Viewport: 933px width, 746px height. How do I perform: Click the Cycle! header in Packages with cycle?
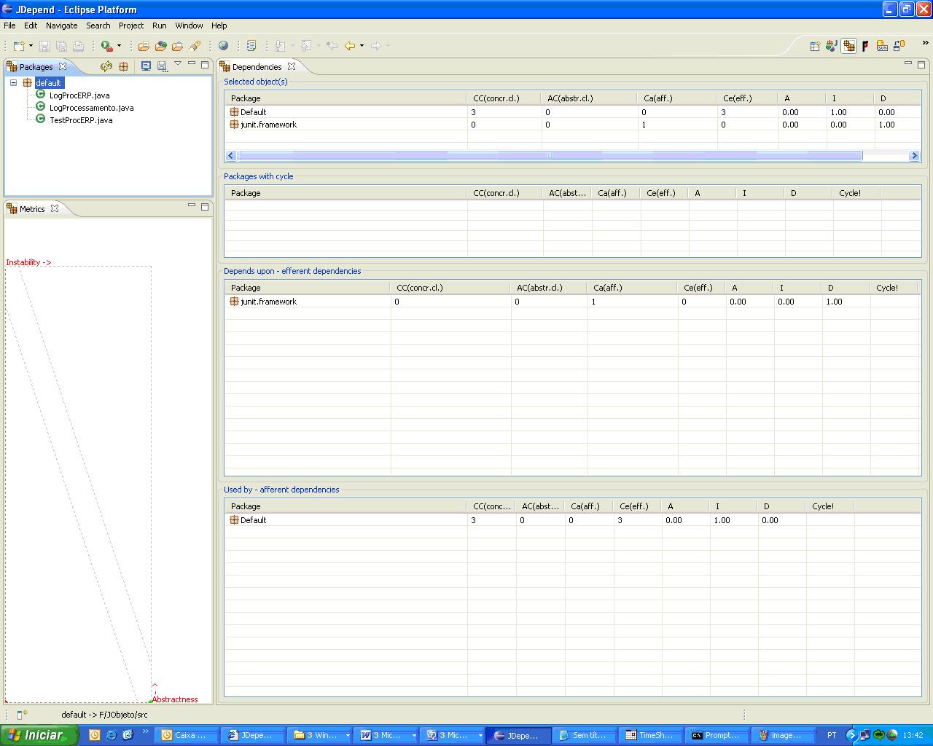click(856, 193)
